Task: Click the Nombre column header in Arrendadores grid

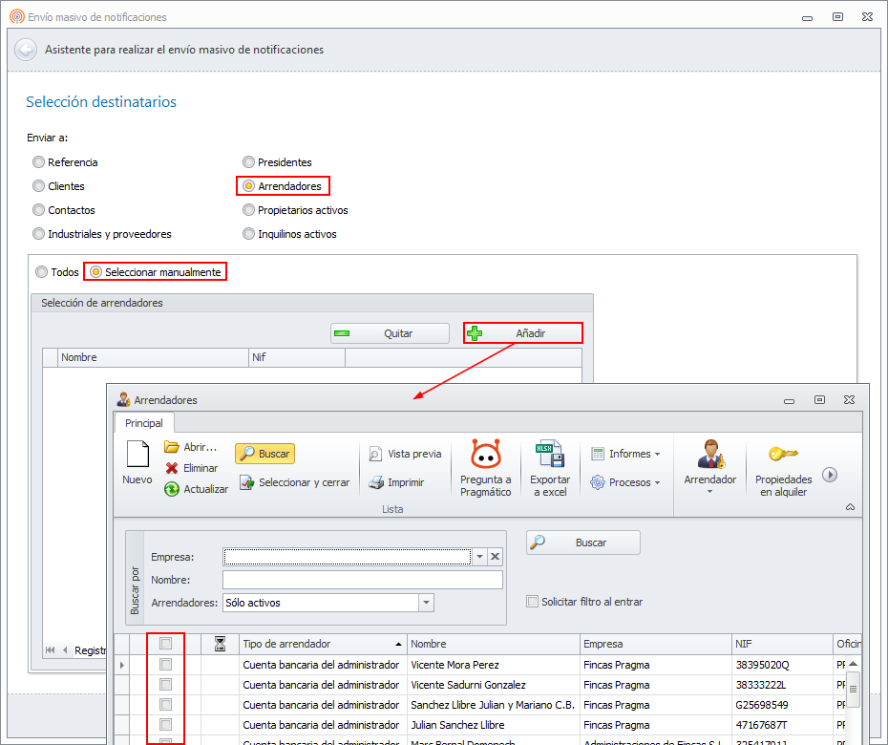Action: [x=494, y=644]
